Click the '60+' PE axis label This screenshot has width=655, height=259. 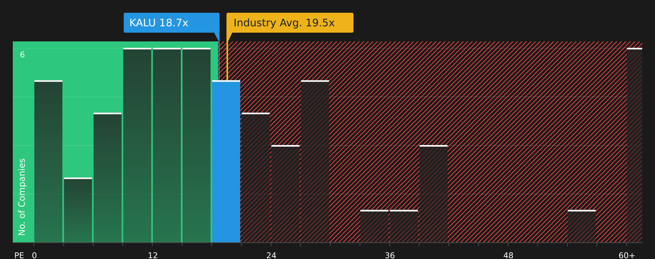pos(627,255)
